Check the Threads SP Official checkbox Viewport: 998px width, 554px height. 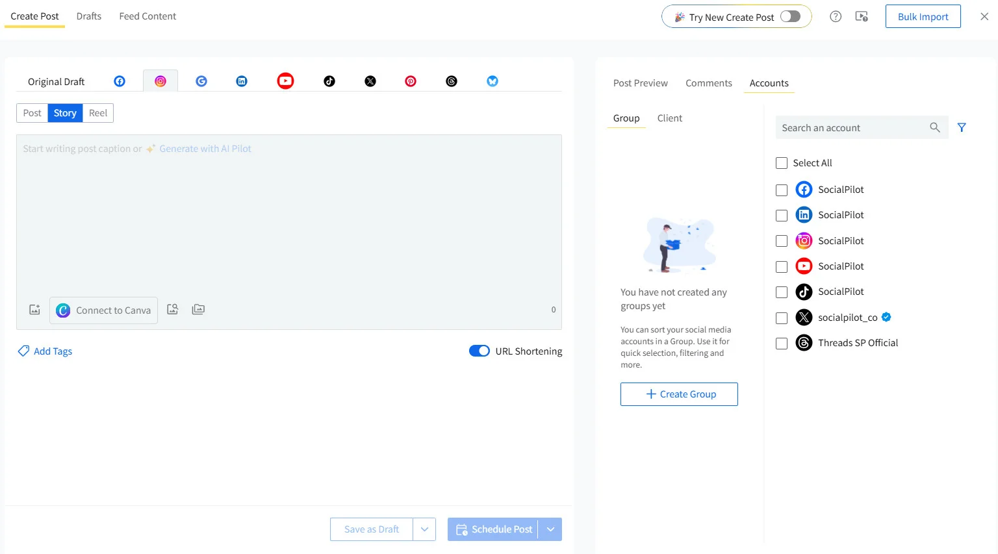(x=782, y=344)
